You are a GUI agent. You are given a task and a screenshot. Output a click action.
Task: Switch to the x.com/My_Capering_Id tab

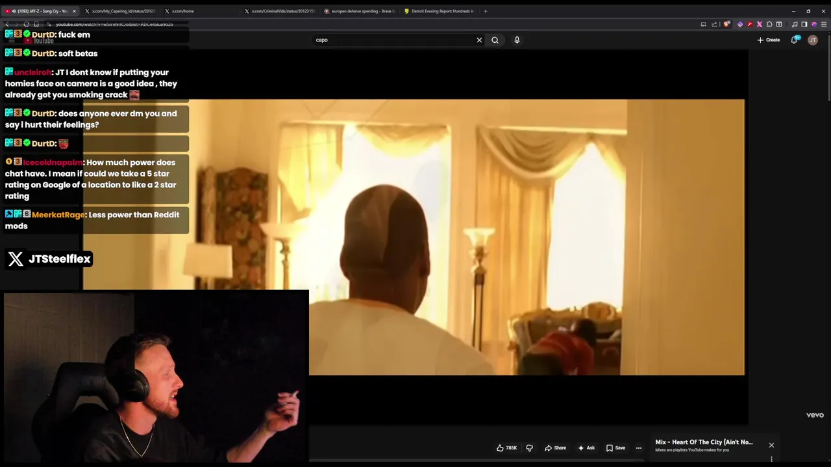click(120, 11)
